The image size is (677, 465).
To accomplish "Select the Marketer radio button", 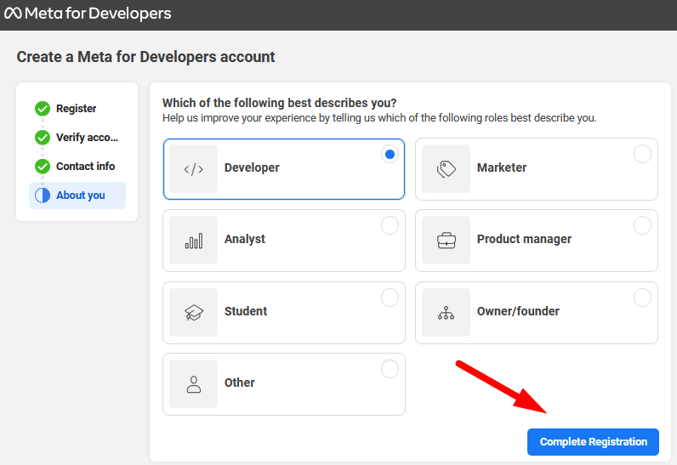I will click(x=642, y=154).
